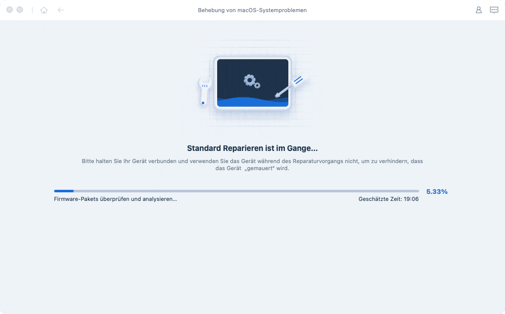Open the feedback chat bubble icon
Screen dimensions: 505x314
[x=494, y=10]
